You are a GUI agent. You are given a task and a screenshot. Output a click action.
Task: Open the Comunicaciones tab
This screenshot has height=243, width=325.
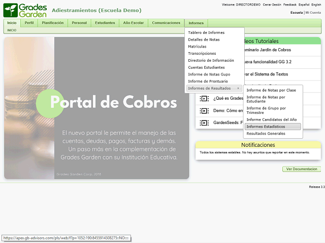pos(166,23)
